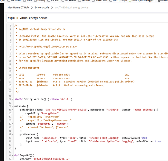
Task: Navigate to Drivers code breadcrumb
Action: [x=42, y=7]
